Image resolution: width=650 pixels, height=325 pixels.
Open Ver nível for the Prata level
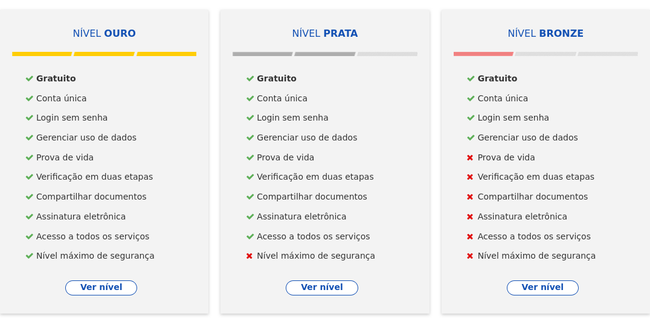click(x=321, y=288)
